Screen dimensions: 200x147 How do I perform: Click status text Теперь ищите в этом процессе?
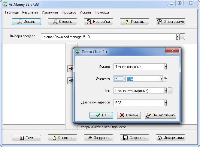pos(102,127)
